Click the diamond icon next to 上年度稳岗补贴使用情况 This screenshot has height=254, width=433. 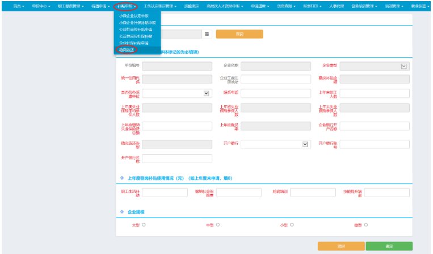[122, 178]
